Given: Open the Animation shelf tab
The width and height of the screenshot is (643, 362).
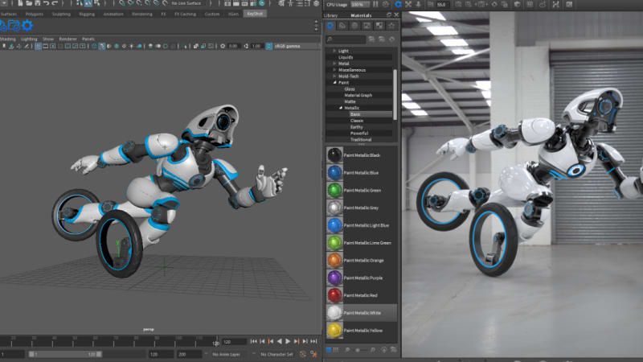Looking at the screenshot, I should [113, 14].
